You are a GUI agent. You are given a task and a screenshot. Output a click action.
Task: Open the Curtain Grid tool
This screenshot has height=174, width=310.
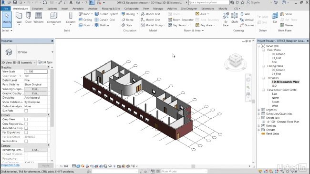(105, 20)
